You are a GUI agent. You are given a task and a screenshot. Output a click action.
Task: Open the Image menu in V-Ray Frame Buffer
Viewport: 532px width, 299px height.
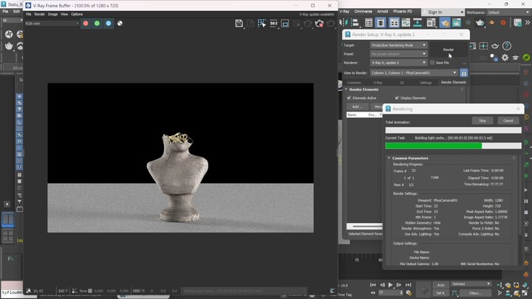tap(52, 14)
